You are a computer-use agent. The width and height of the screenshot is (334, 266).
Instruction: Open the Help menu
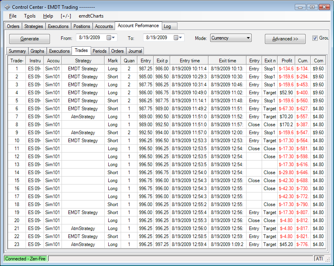[x=48, y=16]
